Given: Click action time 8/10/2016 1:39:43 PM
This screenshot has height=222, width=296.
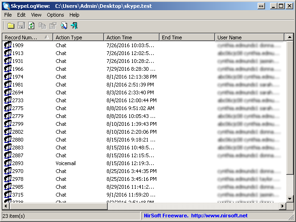Looking at the screenshot, I should (x=131, y=124).
